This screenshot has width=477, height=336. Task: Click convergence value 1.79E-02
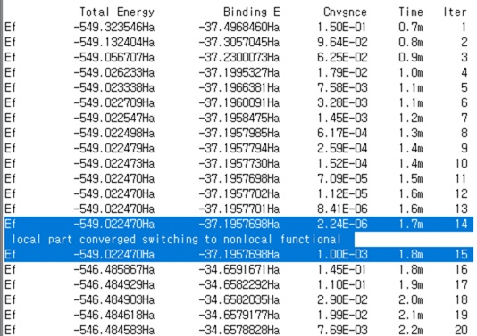(342, 73)
